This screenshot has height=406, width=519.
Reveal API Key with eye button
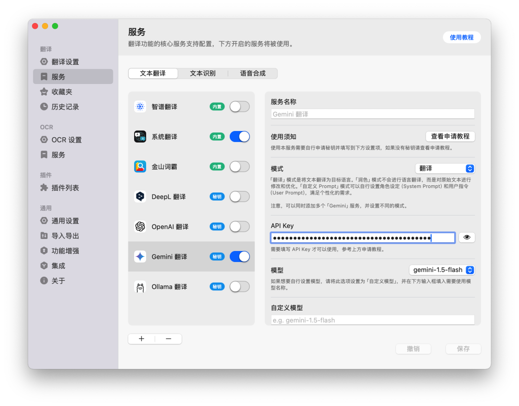467,237
